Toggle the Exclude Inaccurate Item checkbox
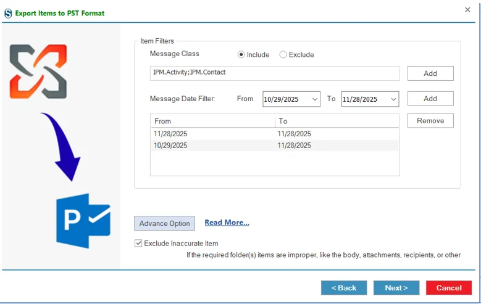This screenshot has width=481, height=304. pos(138,244)
